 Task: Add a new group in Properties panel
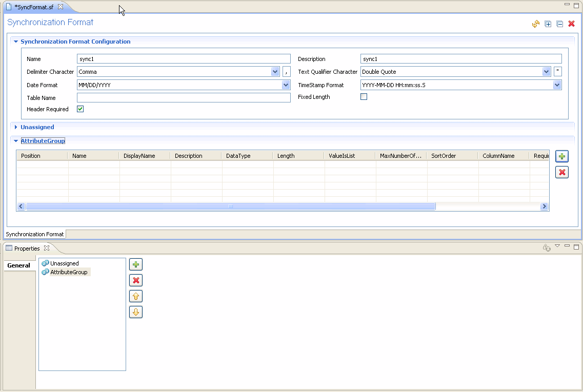coord(136,264)
